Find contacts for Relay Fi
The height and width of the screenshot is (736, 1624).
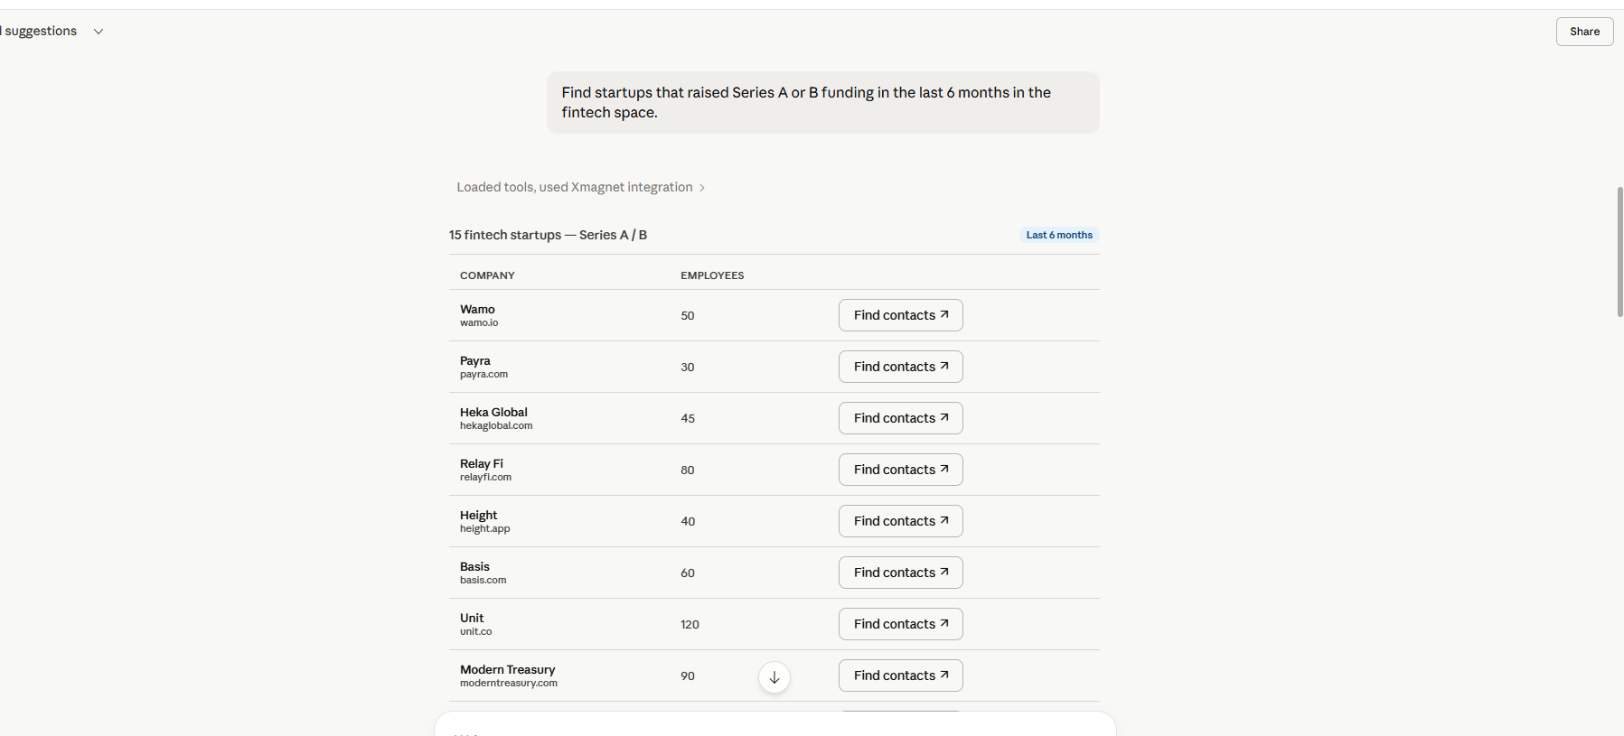click(901, 470)
